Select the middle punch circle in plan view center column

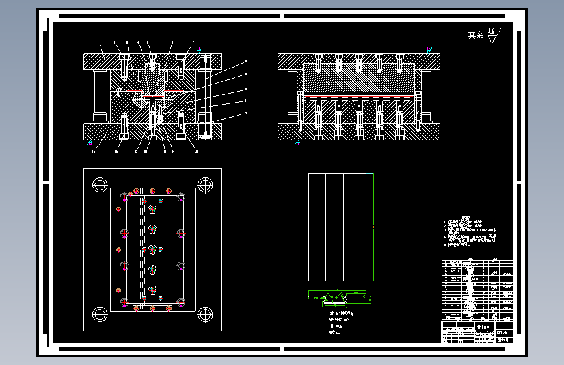pyautogui.click(x=152, y=249)
